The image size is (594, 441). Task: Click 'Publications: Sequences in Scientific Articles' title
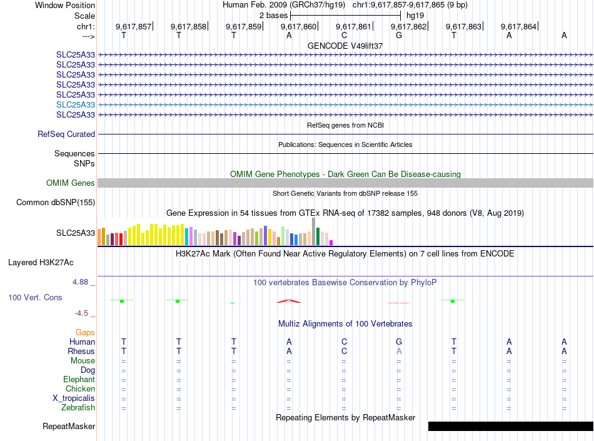click(345, 144)
